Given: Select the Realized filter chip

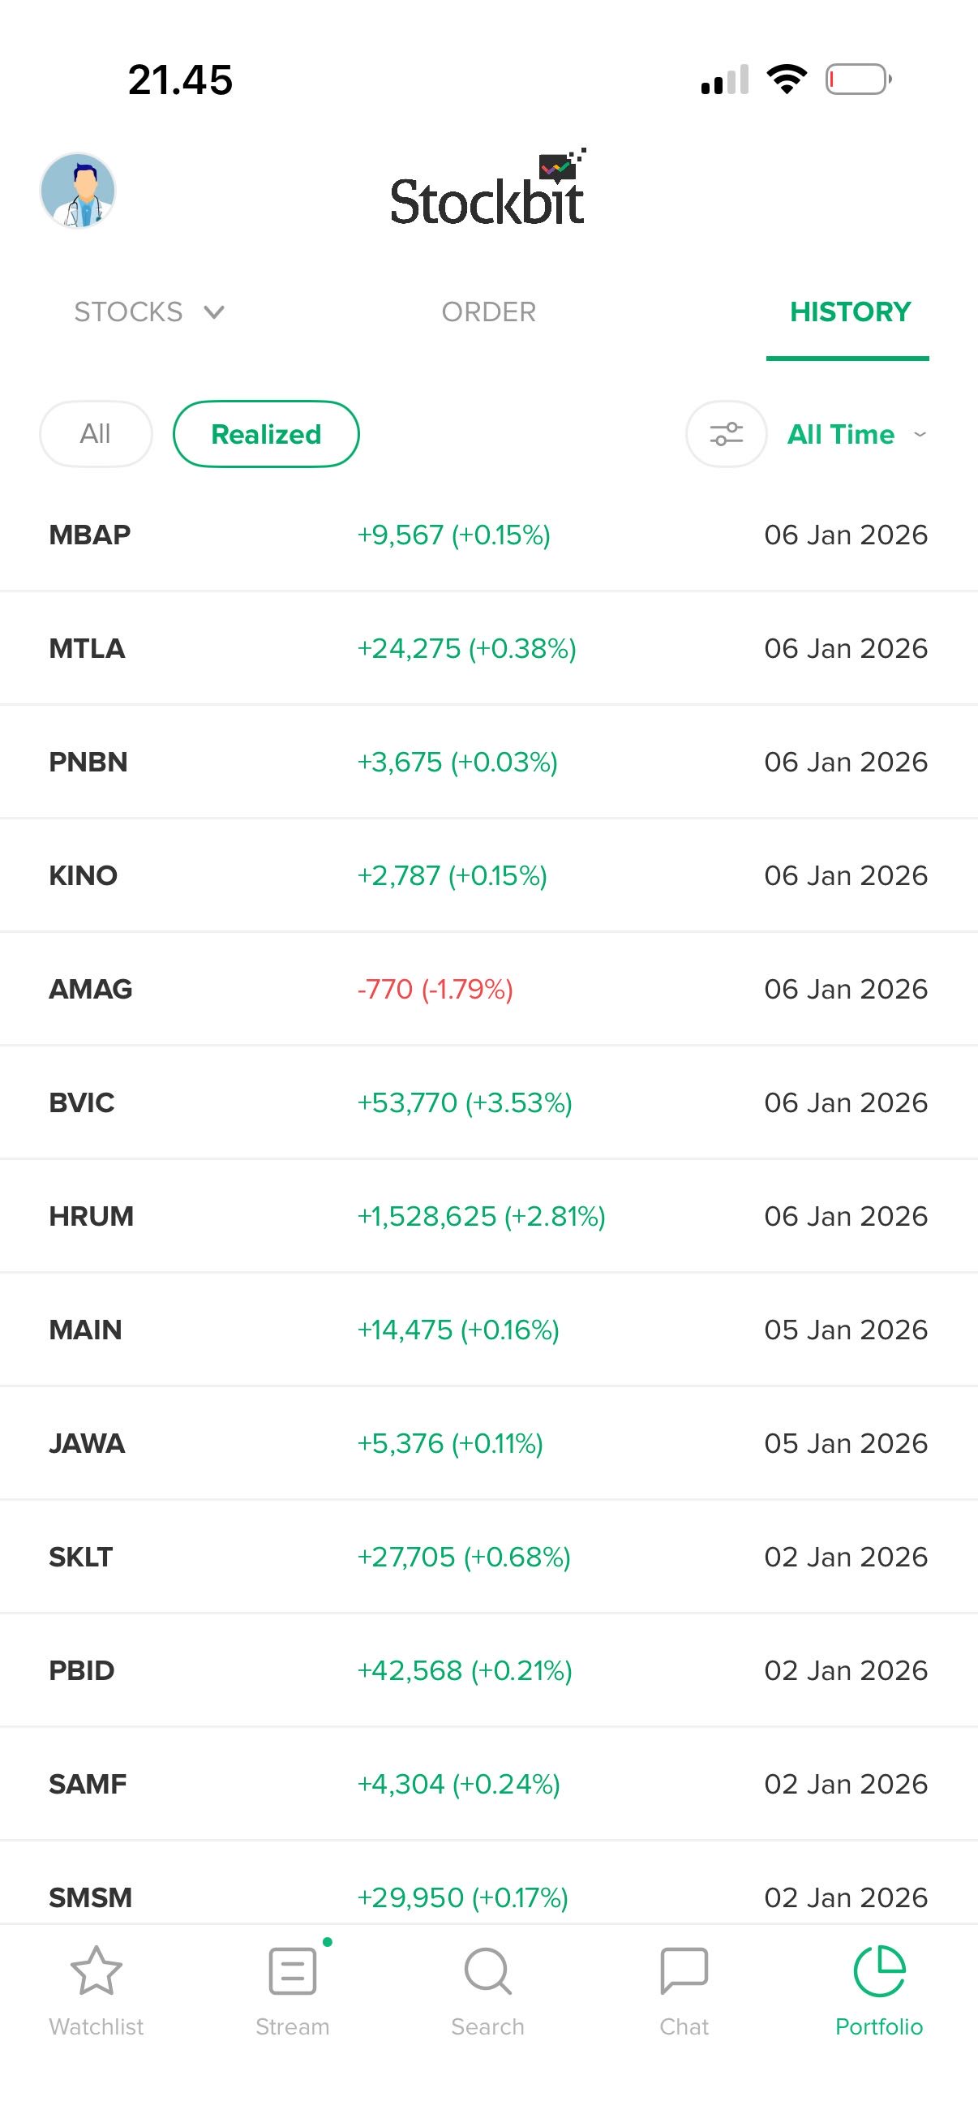Looking at the screenshot, I should pyautogui.click(x=266, y=434).
